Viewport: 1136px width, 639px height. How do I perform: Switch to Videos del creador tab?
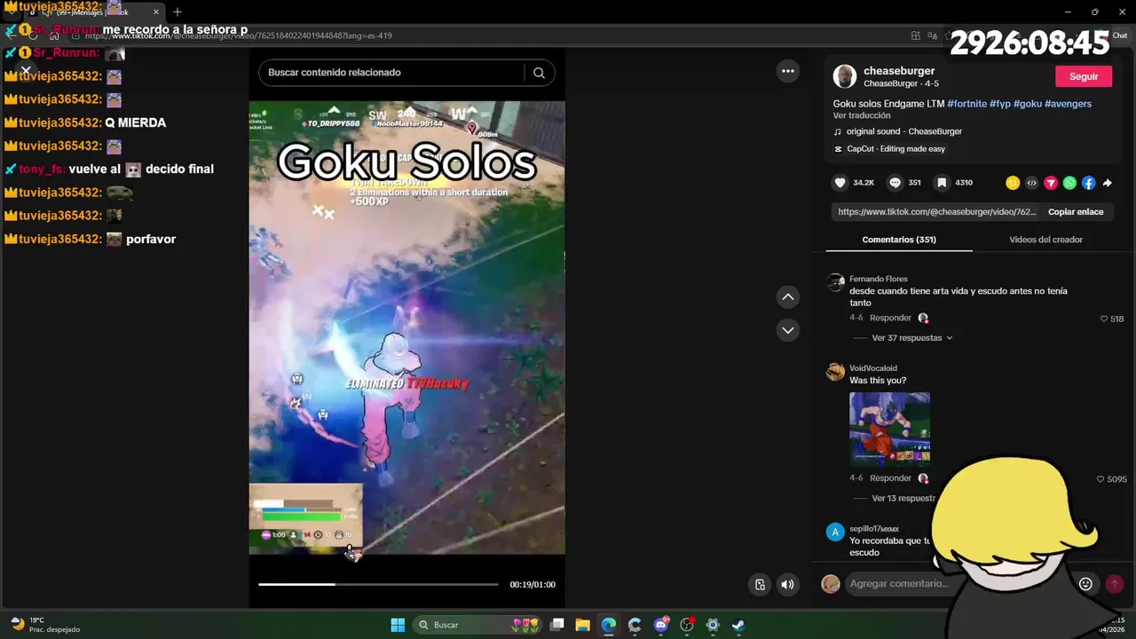click(x=1045, y=240)
